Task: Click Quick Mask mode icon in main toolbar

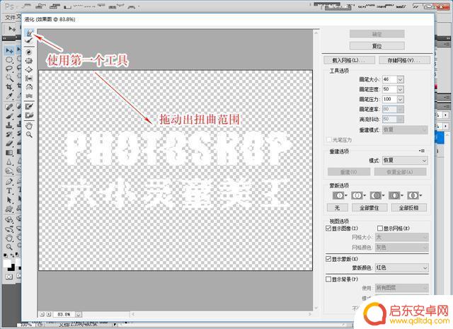Action: [x=9, y=277]
